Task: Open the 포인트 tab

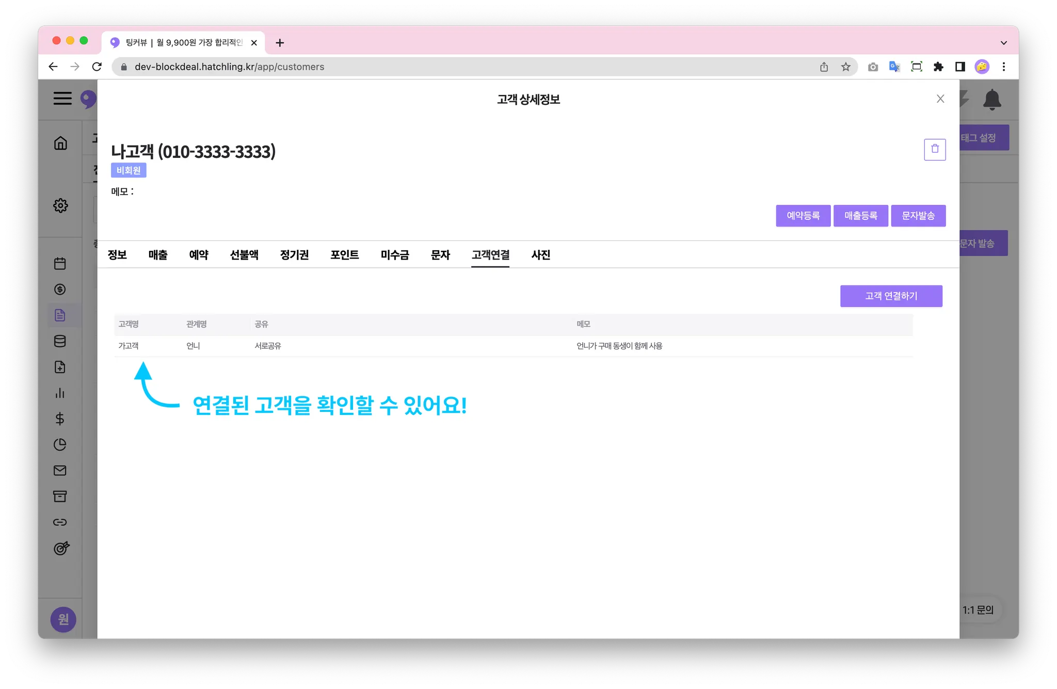Action: pyautogui.click(x=344, y=255)
